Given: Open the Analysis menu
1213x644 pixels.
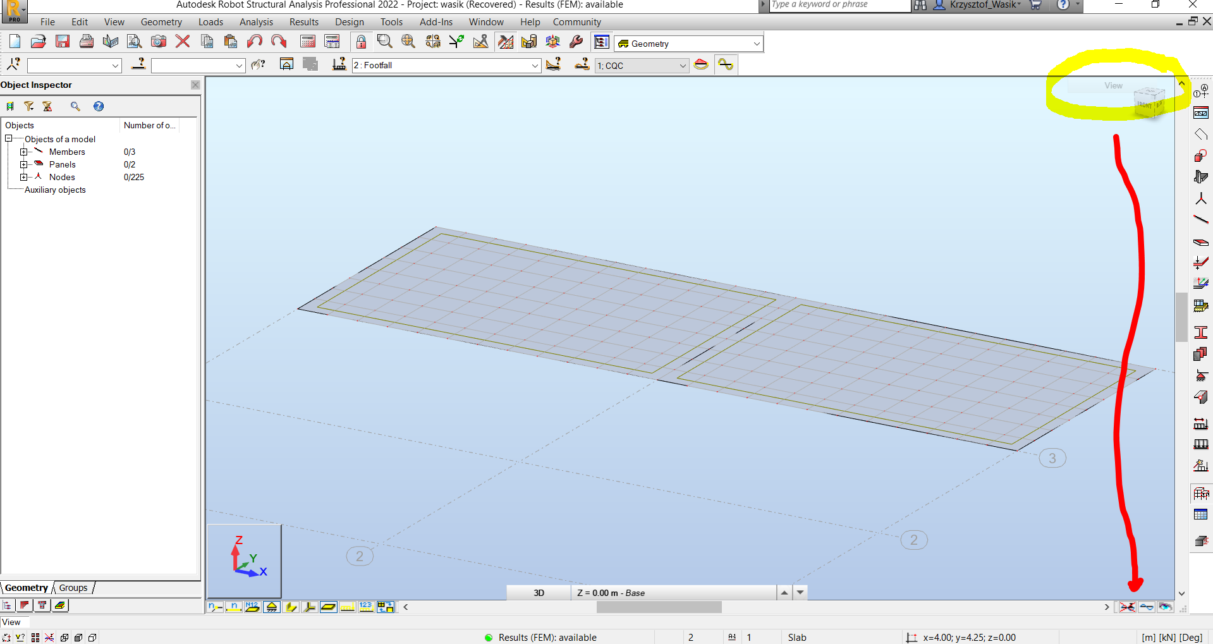Looking at the screenshot, I should (256, 22).
